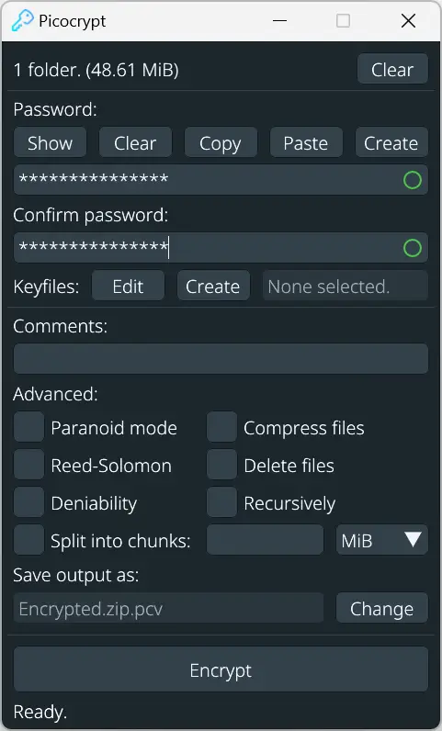
Task: Edit the keyfiles list
Action: [128, 286]
